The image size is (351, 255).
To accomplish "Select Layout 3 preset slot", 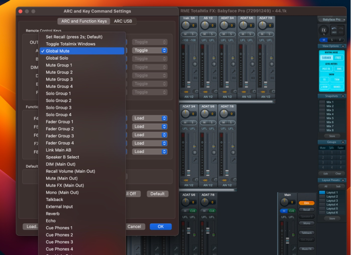I will 332,201.
